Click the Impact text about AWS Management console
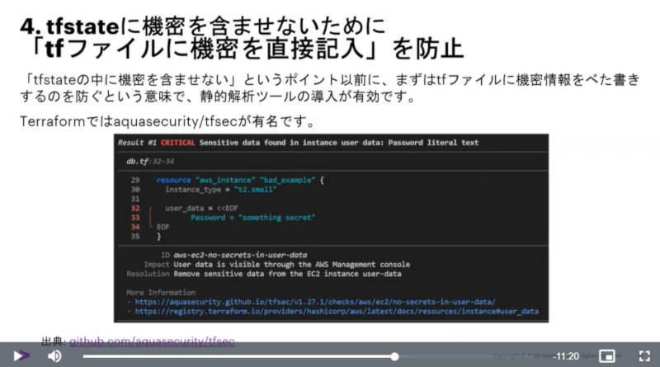This screenshot has height=367, width=660. click(292, 264)
